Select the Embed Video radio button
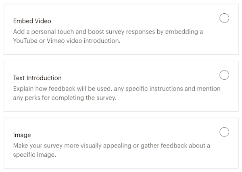This screenshot has width=242, height=172. point(224,18)
